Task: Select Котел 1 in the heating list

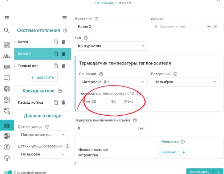Action: pos(33,42)
